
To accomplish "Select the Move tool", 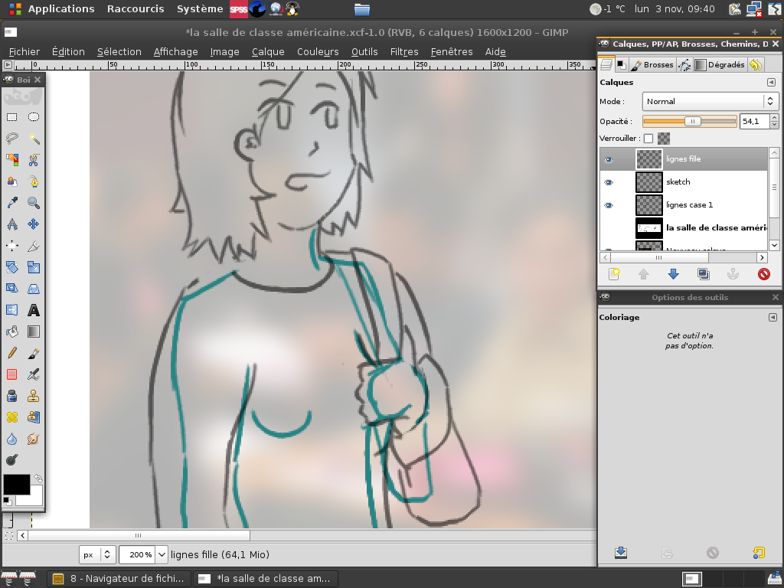I will click(34, 224).
